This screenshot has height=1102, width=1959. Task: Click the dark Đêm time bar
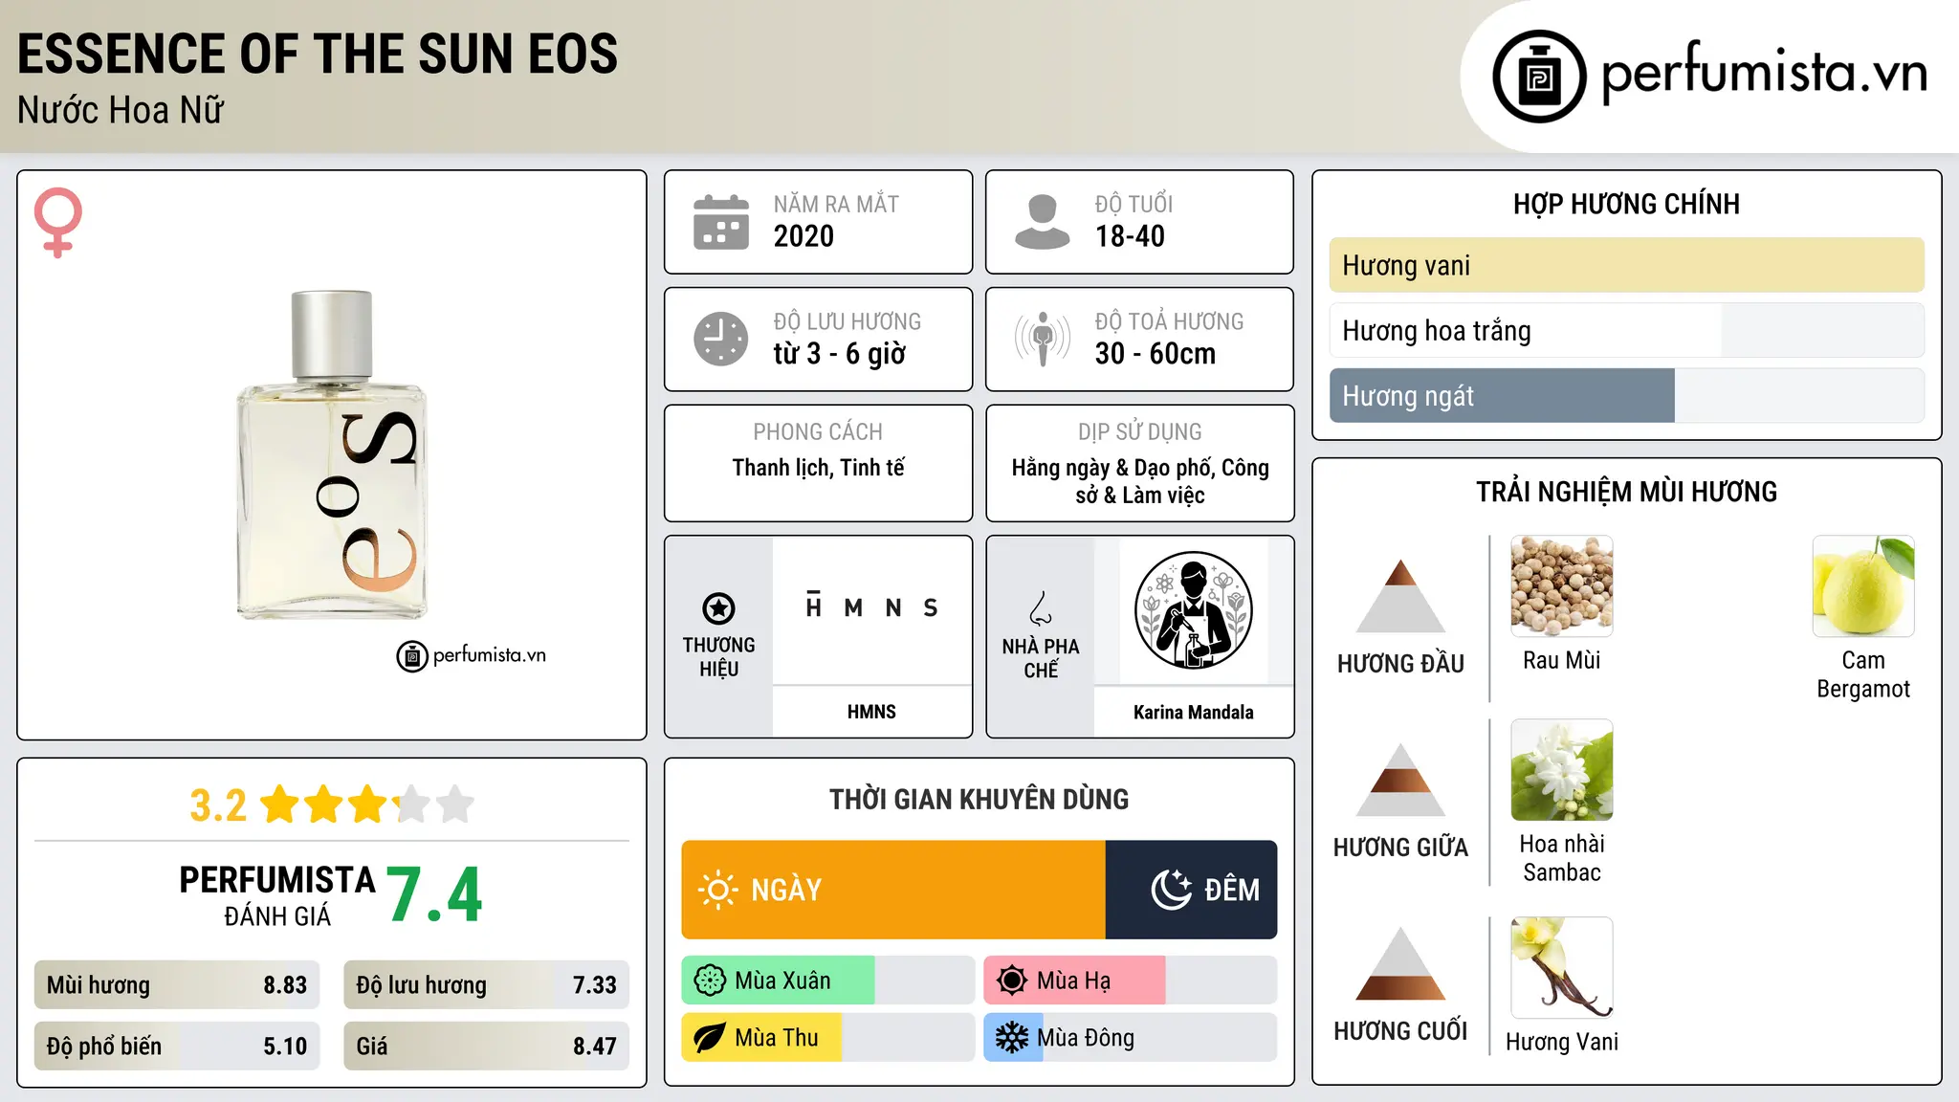(x=1191, y=890)
